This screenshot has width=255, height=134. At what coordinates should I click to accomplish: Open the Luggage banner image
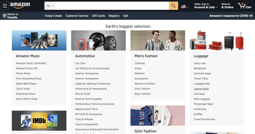coord(217,40)
